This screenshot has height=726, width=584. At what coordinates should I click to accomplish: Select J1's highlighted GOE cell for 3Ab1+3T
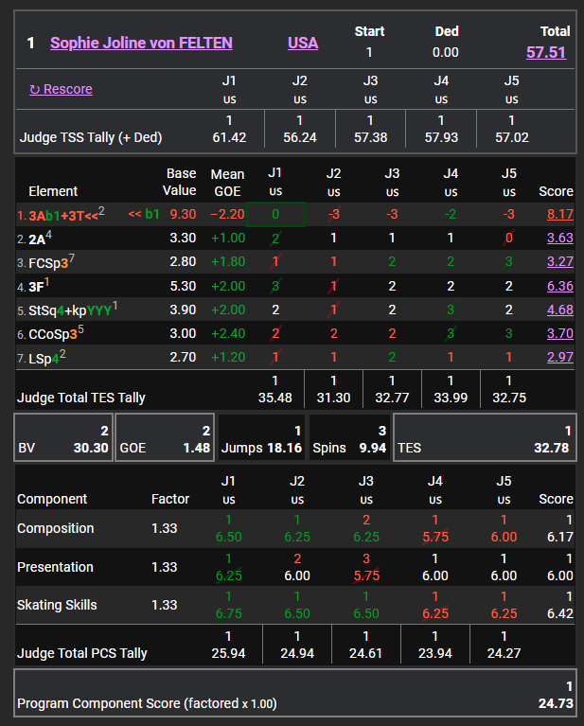coord(275,215)
